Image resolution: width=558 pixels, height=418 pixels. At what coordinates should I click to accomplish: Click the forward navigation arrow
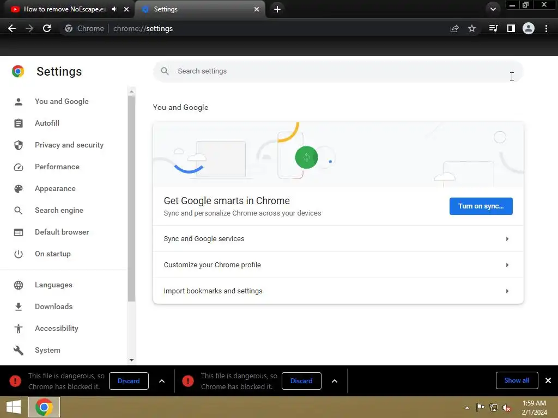[29, 28]
